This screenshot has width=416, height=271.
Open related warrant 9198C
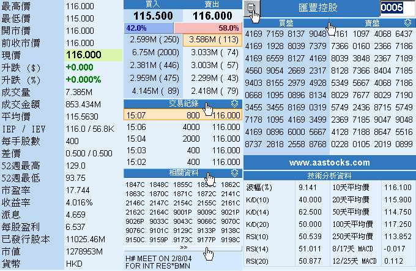pyautogui.click(x=230, y=240)
